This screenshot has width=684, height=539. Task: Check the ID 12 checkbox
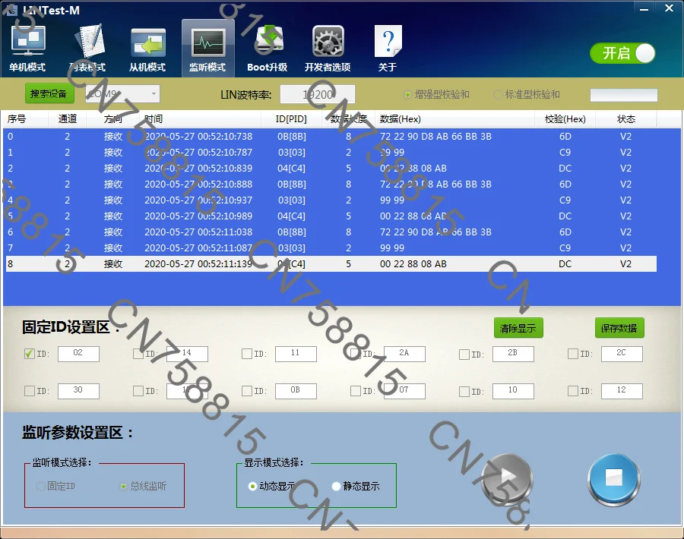point(573,391)
